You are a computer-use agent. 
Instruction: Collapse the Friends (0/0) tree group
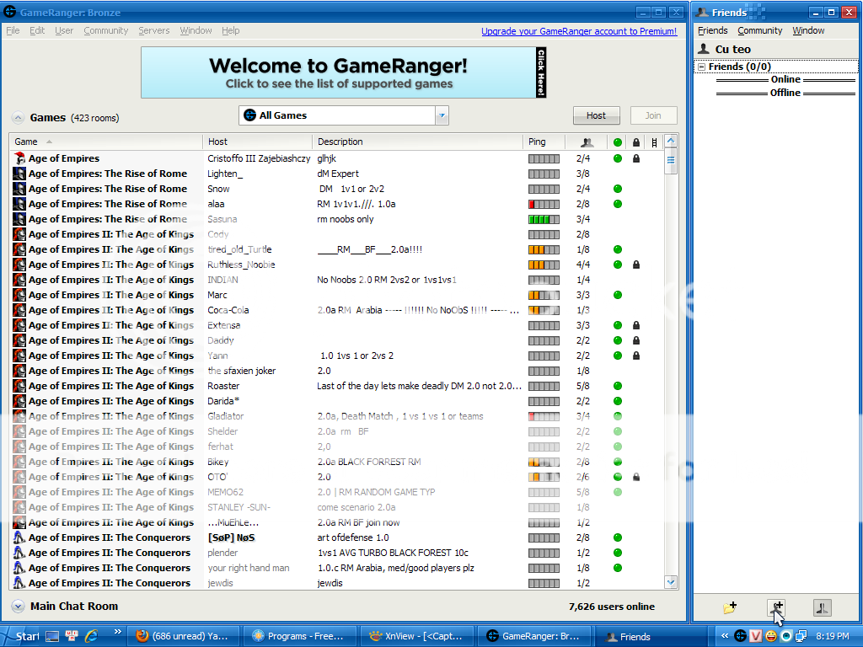pos(702,67)
